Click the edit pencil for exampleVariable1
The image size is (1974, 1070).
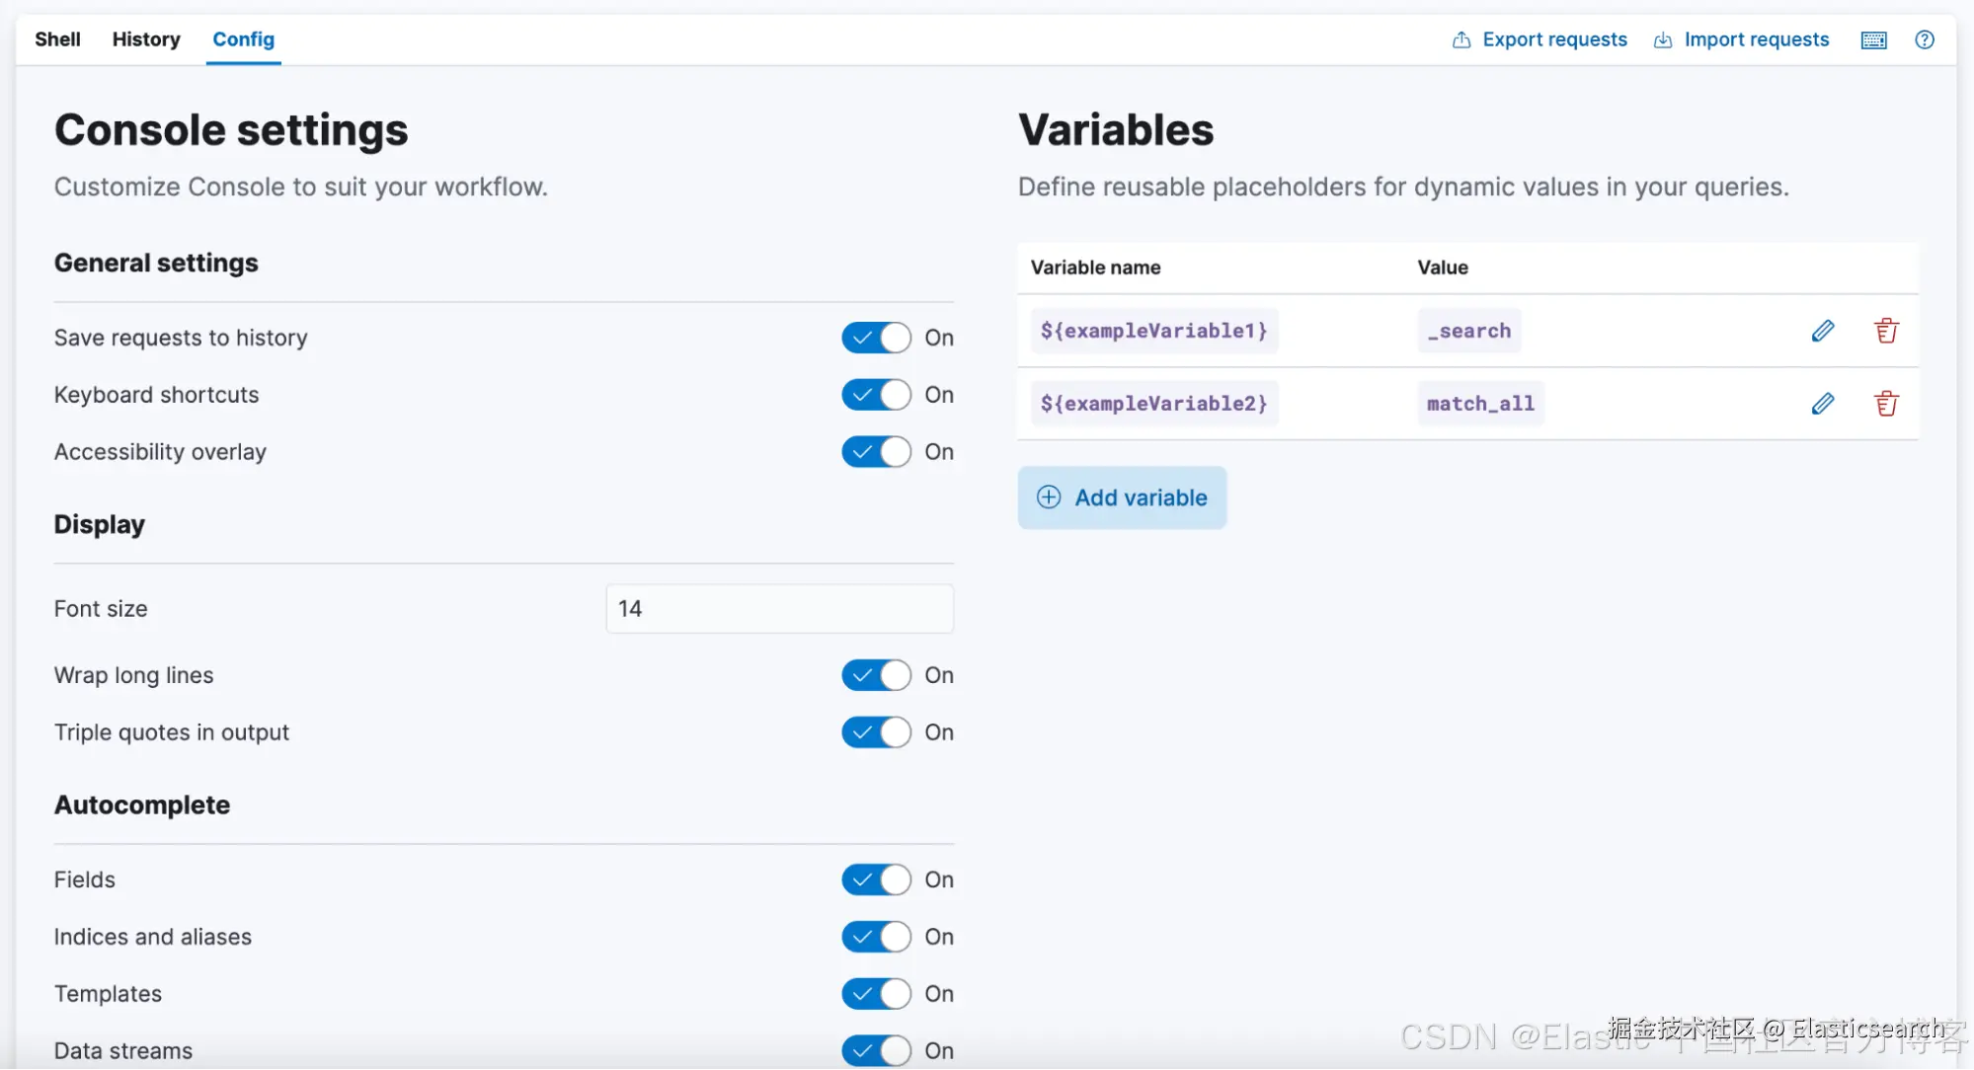(1823, 331)
